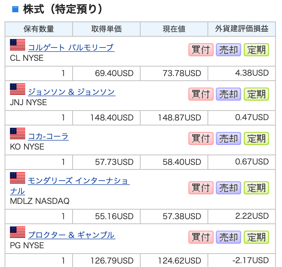Click the US flag icon beside Coca-Cola
Screen dimensions: 282x267
coord(18,133)
